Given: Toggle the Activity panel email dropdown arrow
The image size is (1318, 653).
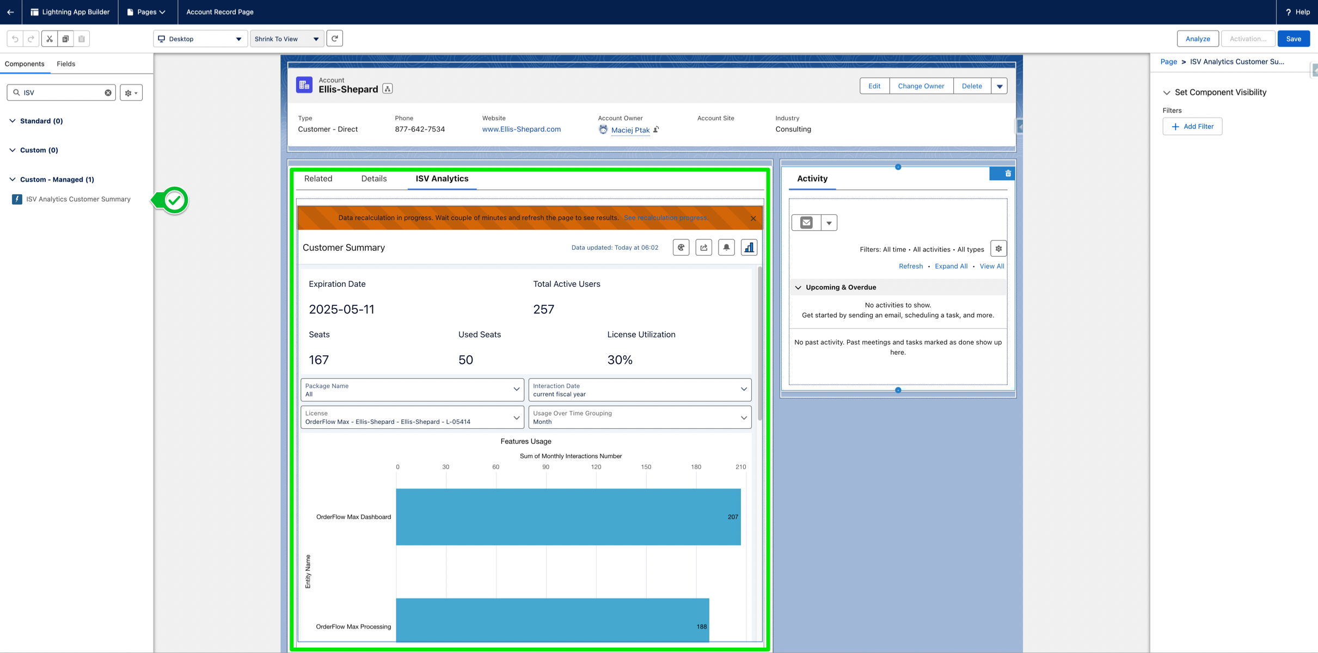Looking at the screenshot, I should click(828, 222).
